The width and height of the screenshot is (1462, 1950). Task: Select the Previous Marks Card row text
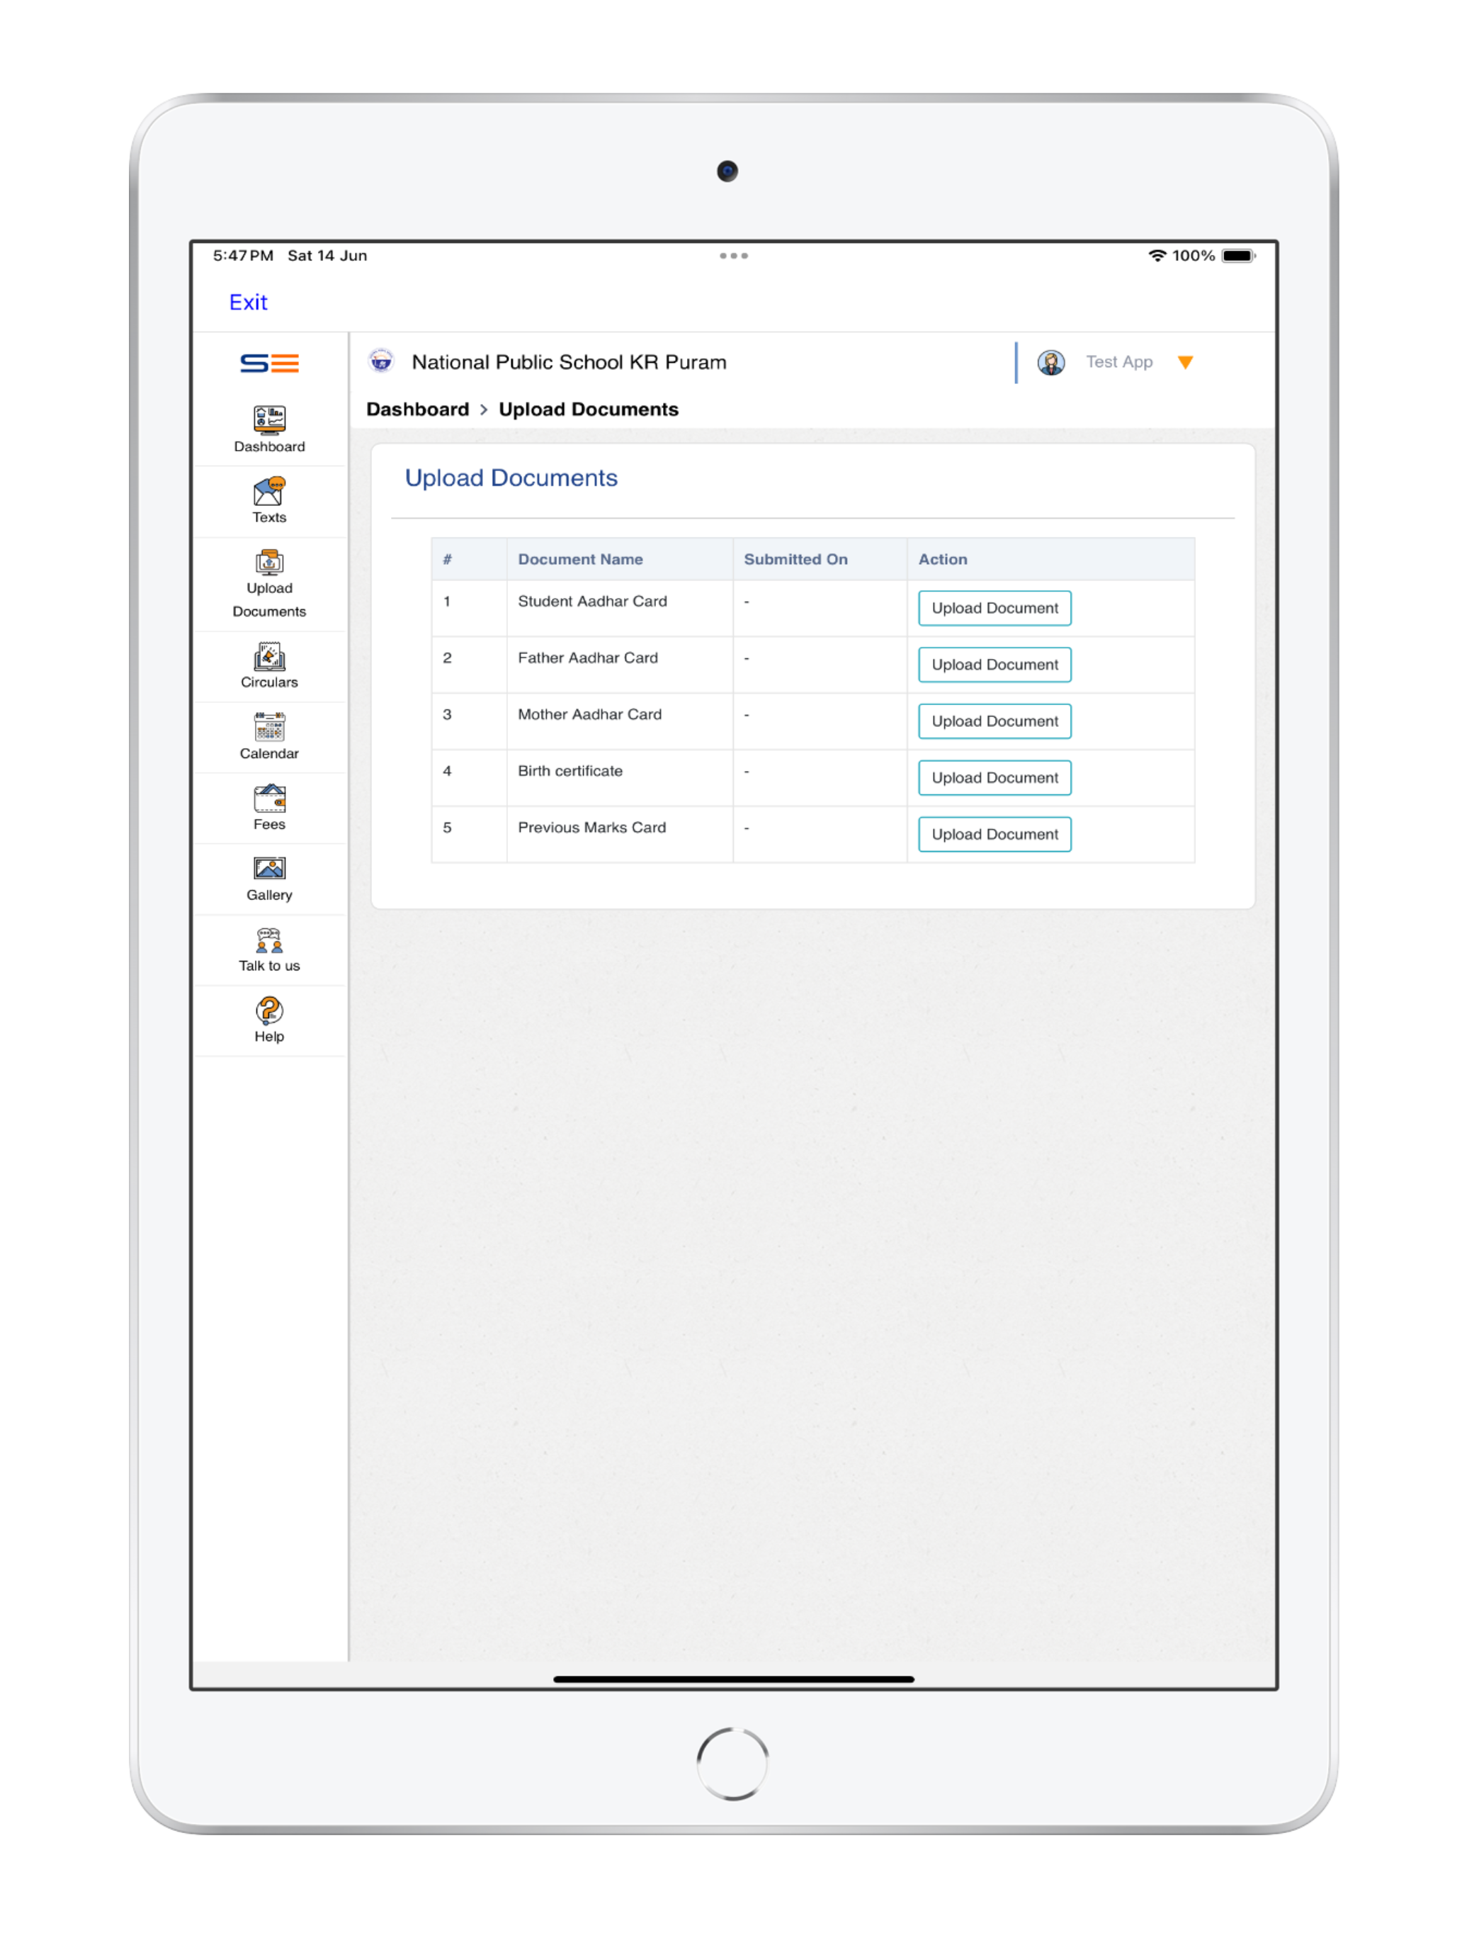click(x=592, y=827)
